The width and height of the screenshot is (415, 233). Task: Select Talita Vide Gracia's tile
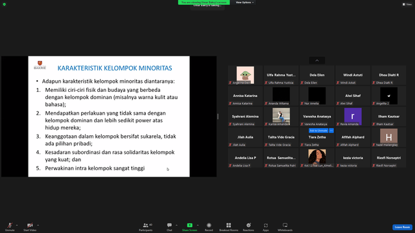281,137
